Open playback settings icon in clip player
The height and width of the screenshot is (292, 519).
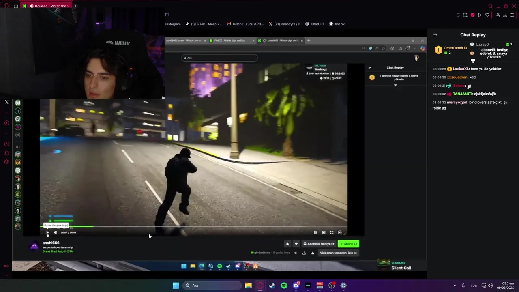pos(340,232)
